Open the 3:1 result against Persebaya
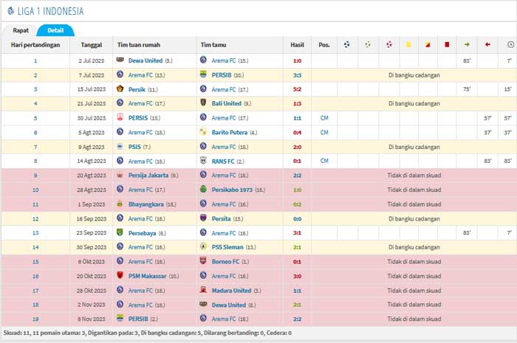The width and height of the screenshot is (517, 343). point(297,233)
